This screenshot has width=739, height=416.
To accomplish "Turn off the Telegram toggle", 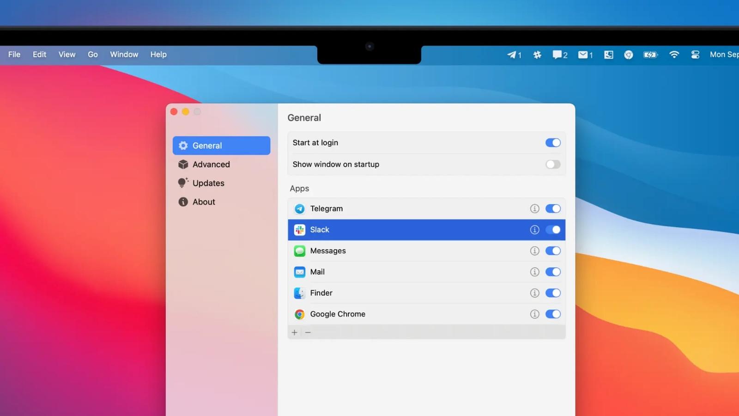I will pos(553,208).
